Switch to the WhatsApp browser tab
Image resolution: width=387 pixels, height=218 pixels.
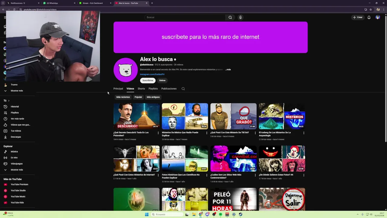(x=59, y=3)
